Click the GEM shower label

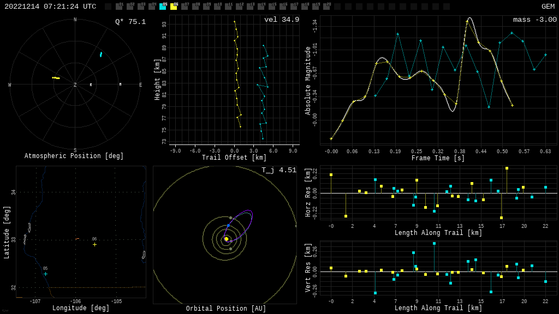point(548,7)
